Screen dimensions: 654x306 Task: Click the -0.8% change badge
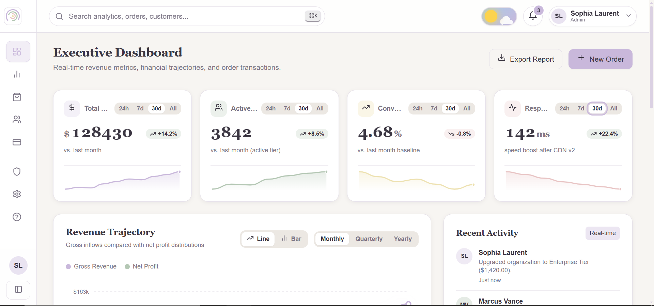[460, 134]
